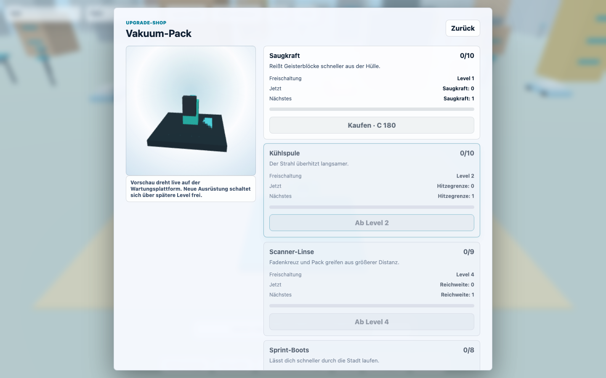Image resolution: width=606 pixels, height=378 pixels.
Task: Click the locked Ab Level 4 button
Action: click(372, 322)
